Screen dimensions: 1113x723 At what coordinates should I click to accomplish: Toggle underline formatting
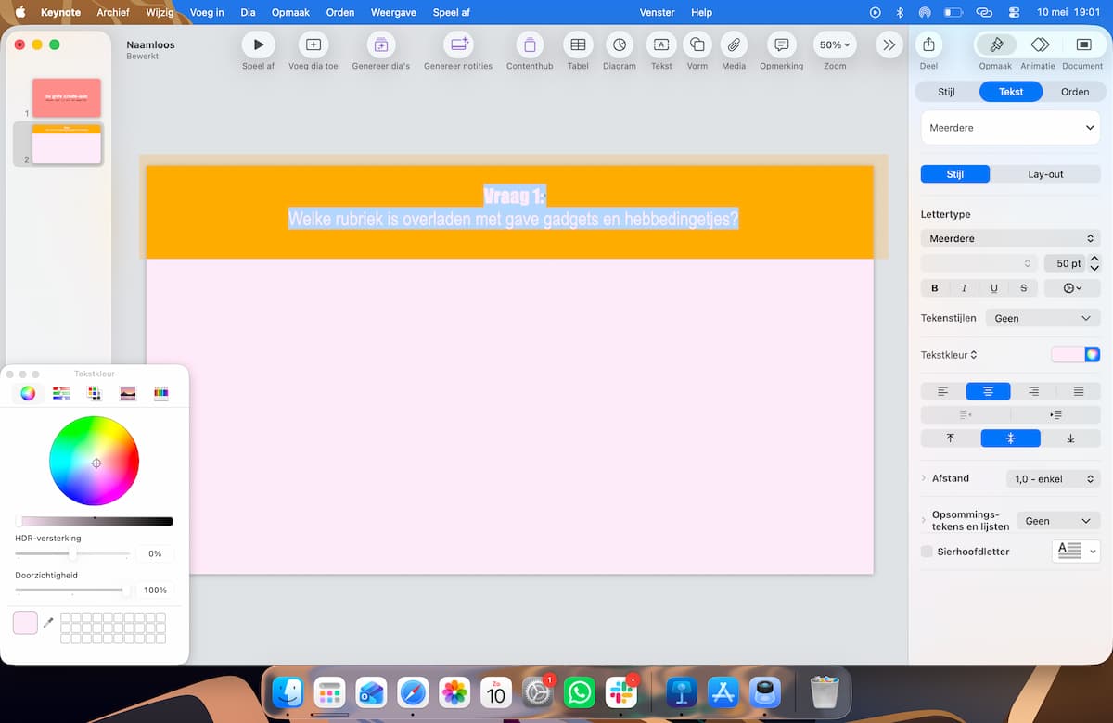[x=994, y=288]
